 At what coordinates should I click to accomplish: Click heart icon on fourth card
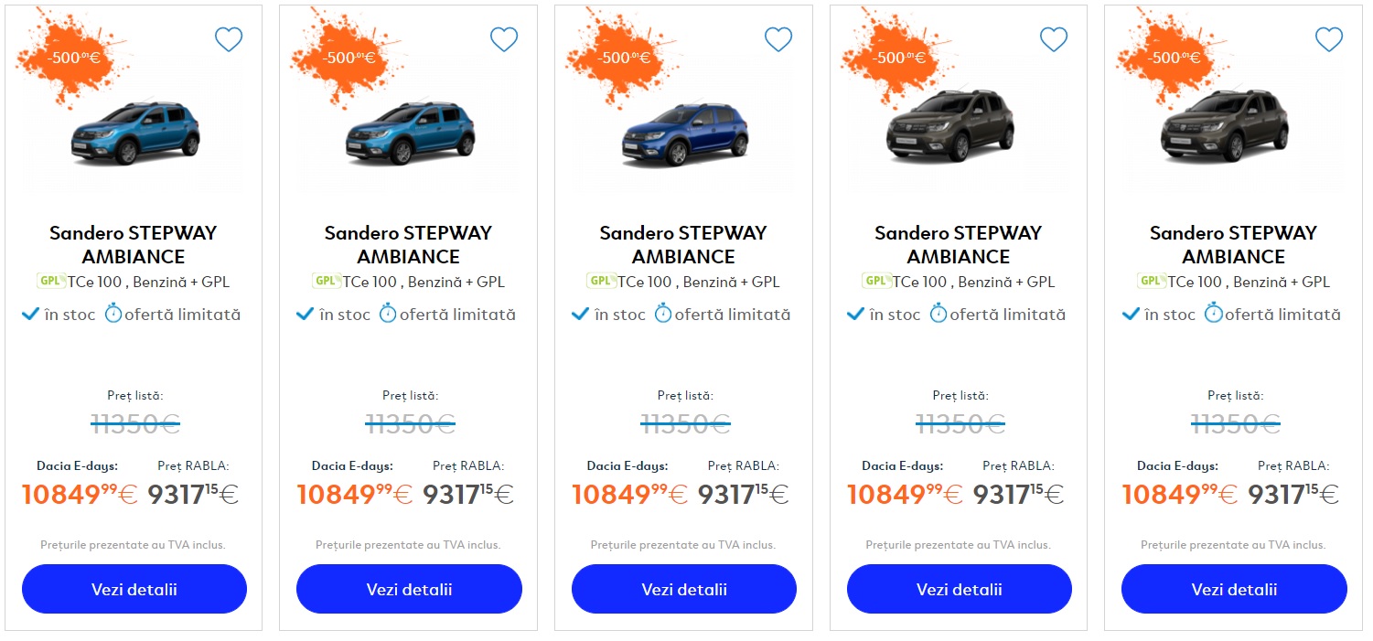click(1054, 39)
